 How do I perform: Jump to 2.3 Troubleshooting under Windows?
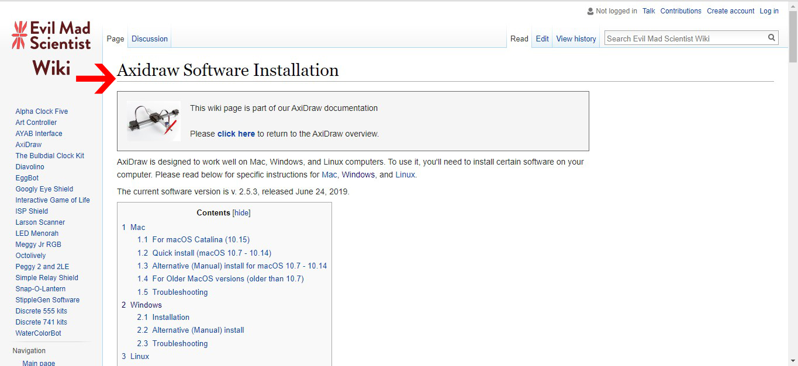(x=172, y=344)
